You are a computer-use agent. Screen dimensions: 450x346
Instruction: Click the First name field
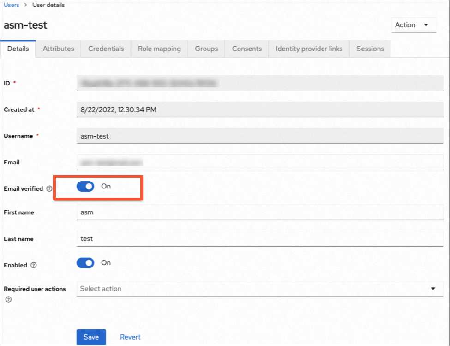260,212
